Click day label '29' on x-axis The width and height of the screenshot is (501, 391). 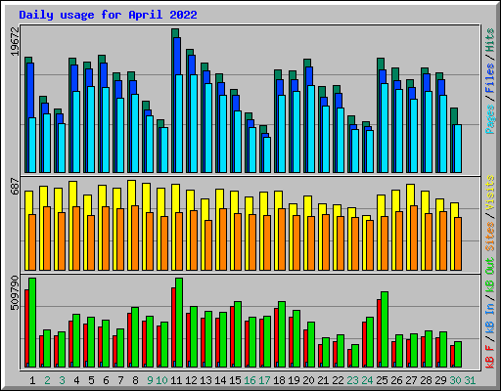[440, 380]
